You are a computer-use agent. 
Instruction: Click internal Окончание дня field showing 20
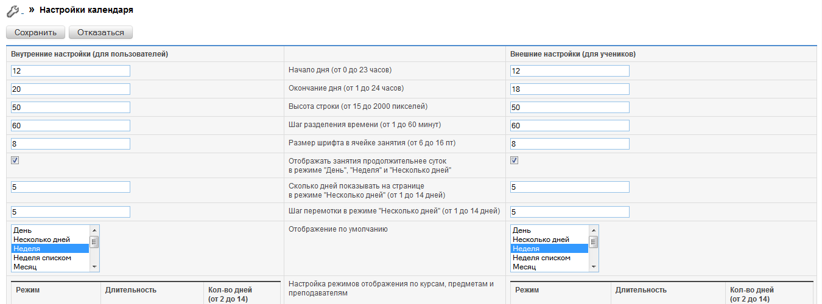click(70, 89)
